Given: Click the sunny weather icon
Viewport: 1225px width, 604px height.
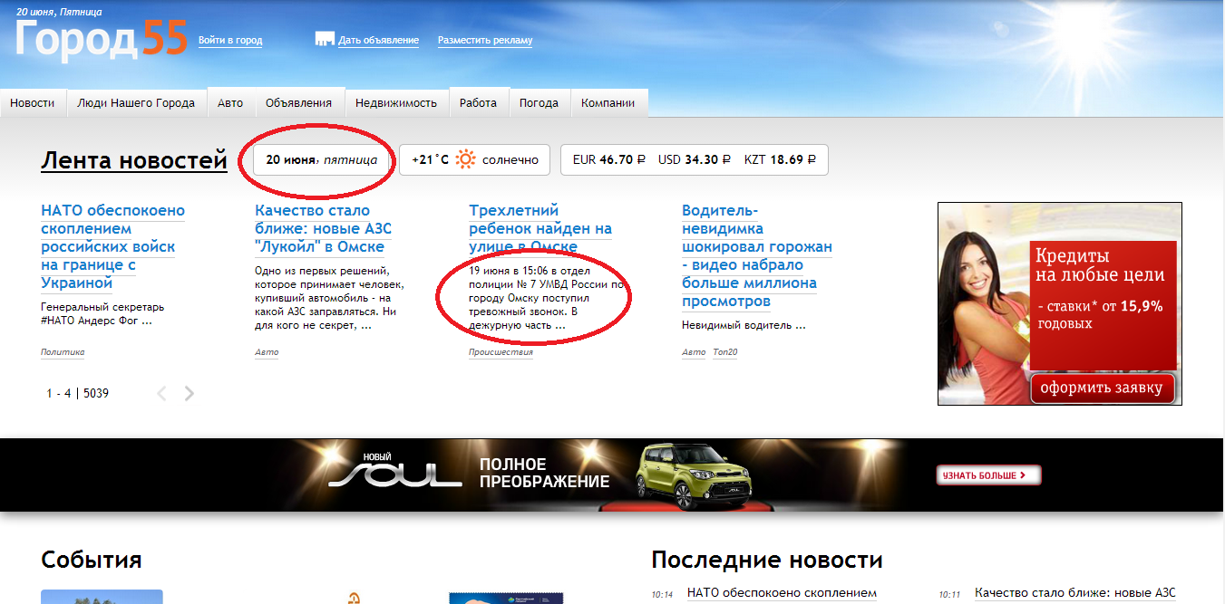Looking at the screenshot, I should (466, 159).
